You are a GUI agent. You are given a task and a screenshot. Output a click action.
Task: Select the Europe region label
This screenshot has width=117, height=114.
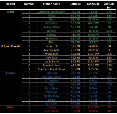pyautogui.click(x=11, y=73)
